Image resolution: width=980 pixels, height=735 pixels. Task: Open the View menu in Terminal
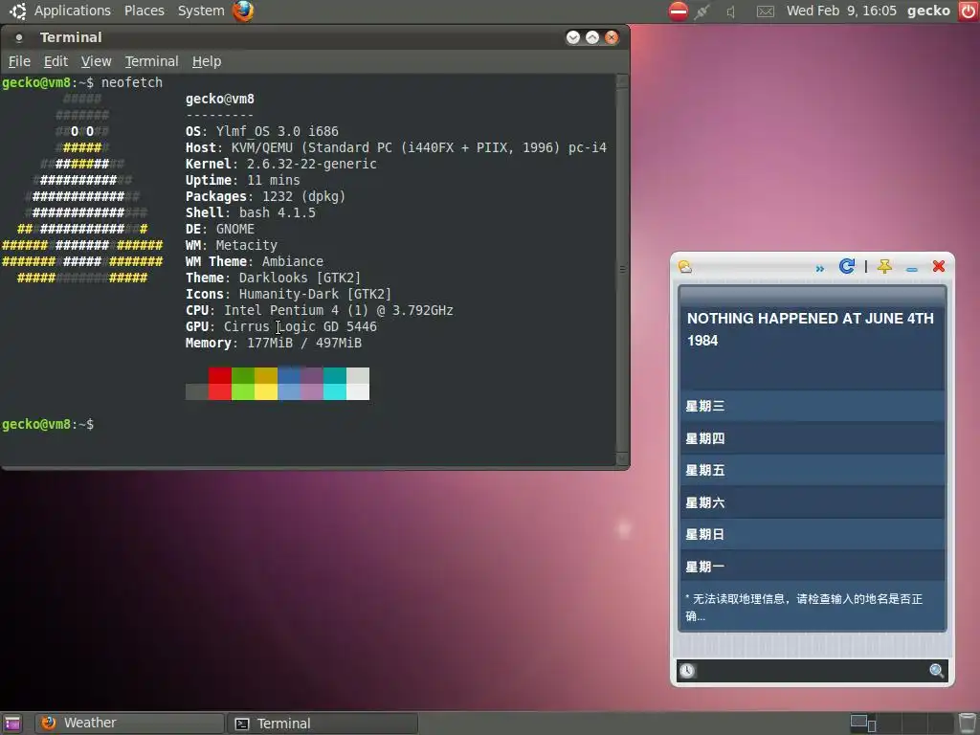(97, 61)
